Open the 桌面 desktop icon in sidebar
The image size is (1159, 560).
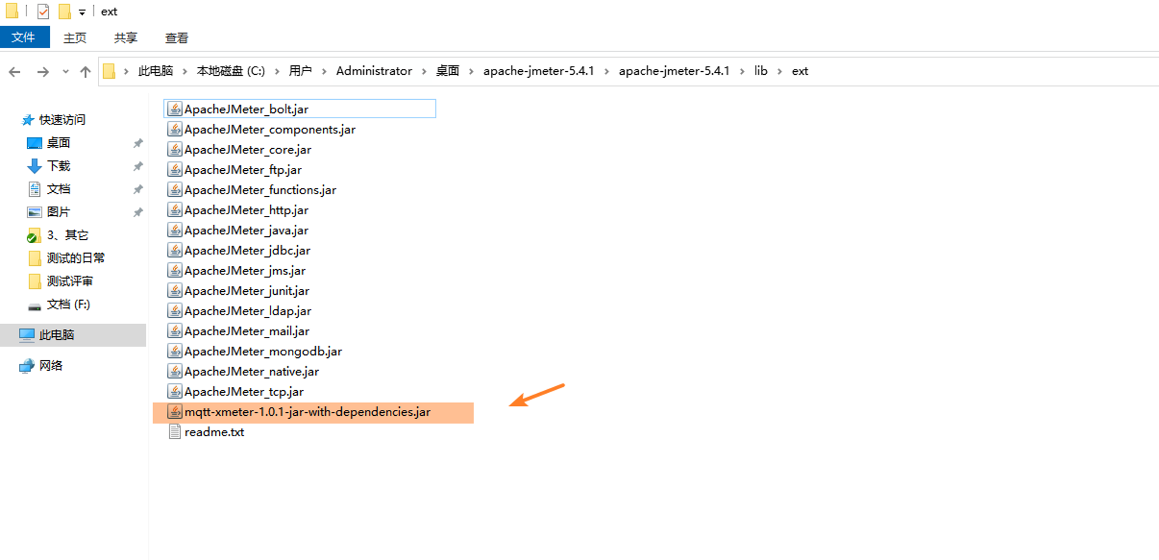[x=35, y=143]
